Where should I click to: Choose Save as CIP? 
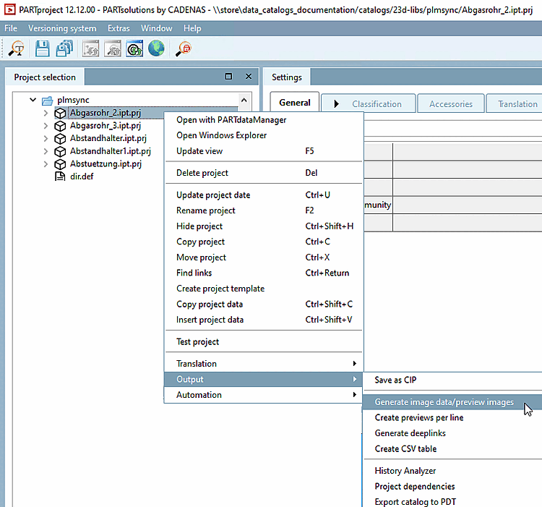point(453,380)
